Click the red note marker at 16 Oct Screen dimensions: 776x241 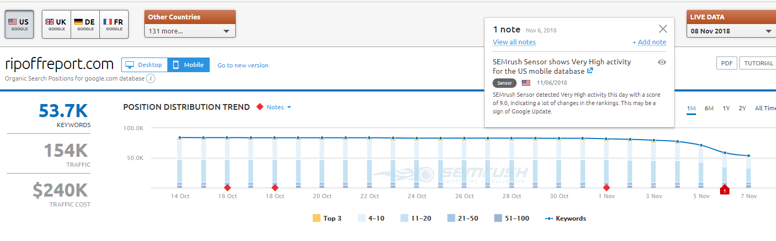(227, 188)
